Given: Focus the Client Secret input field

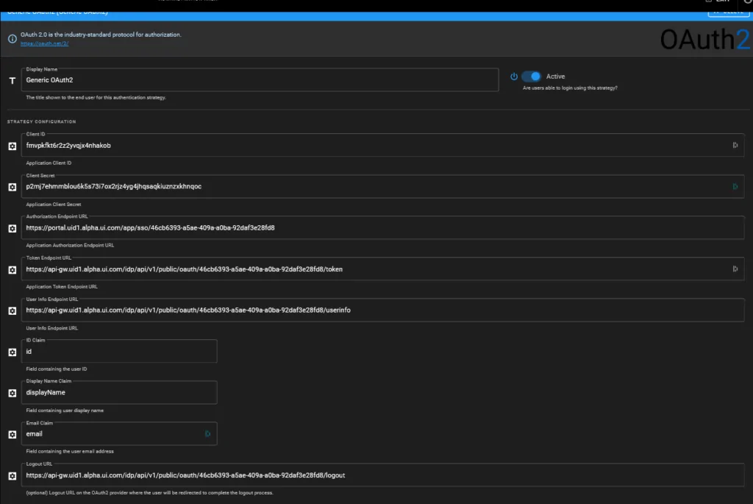Looking at the screenshot, I should pyautogui.click(x=382, y=186).
